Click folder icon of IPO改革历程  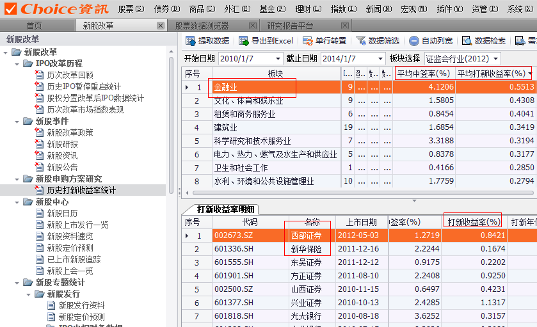[28, 63]
